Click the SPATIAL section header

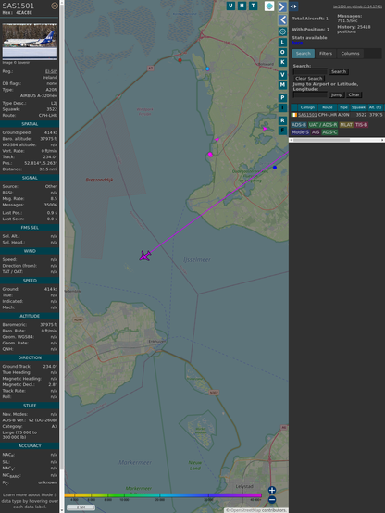coord(30,124)
